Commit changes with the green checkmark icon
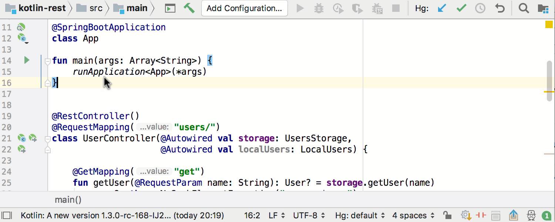The image size is (555, 222). [461, 8]
